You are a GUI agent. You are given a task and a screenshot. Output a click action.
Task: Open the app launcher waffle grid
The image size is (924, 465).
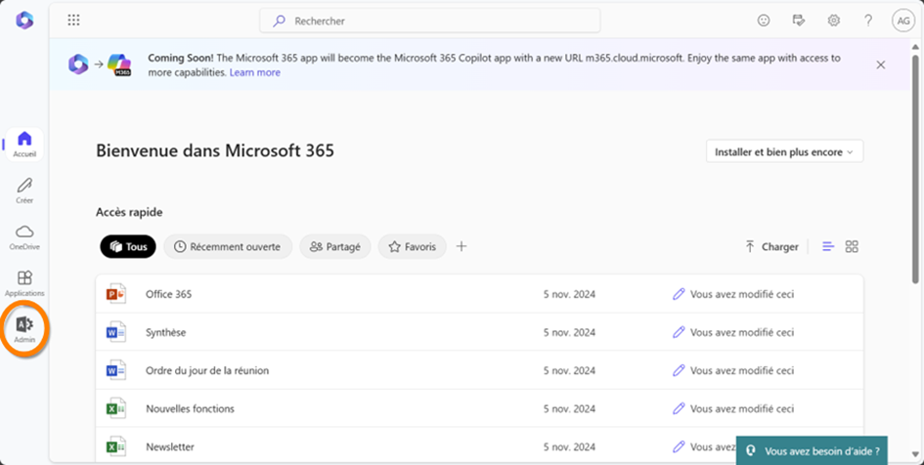pyautogui.click(x=73, y=21)
